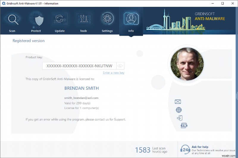
Task: Click the product key field
Action: [79, 66]
